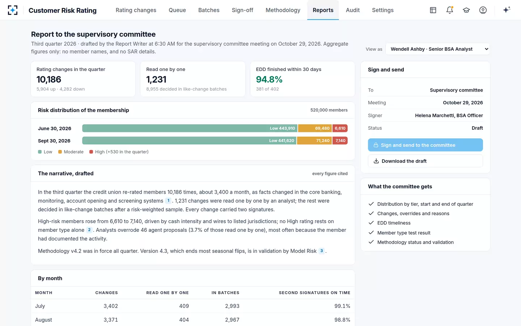Viewport: 521px width, 326px height.
Task: Open the View as role dropdown
Action: (438, 49)
